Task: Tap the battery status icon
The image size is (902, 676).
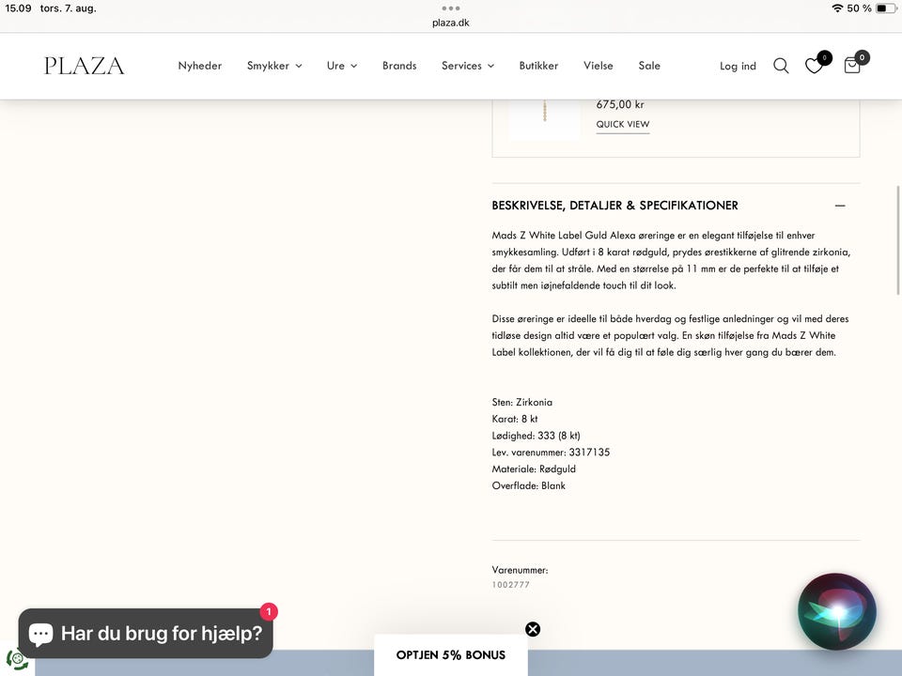Action: (x=886, y=8)
